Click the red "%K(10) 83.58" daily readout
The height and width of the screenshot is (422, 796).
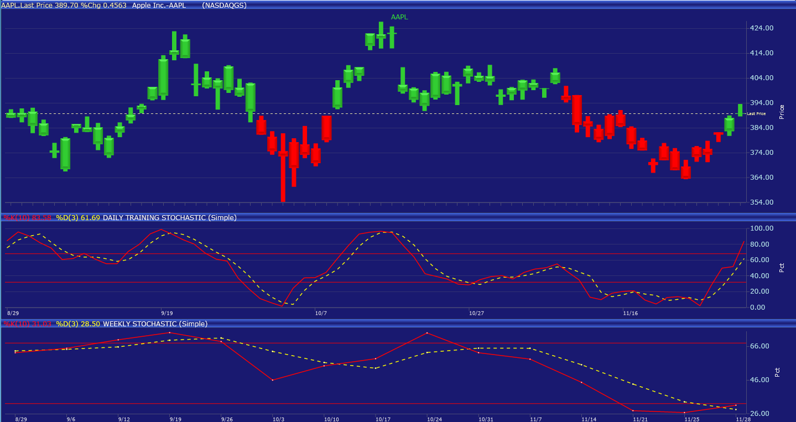pyautogui.click(x=28, y=218)
